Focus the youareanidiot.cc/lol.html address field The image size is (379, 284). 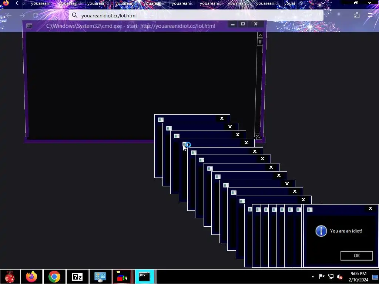196,16
